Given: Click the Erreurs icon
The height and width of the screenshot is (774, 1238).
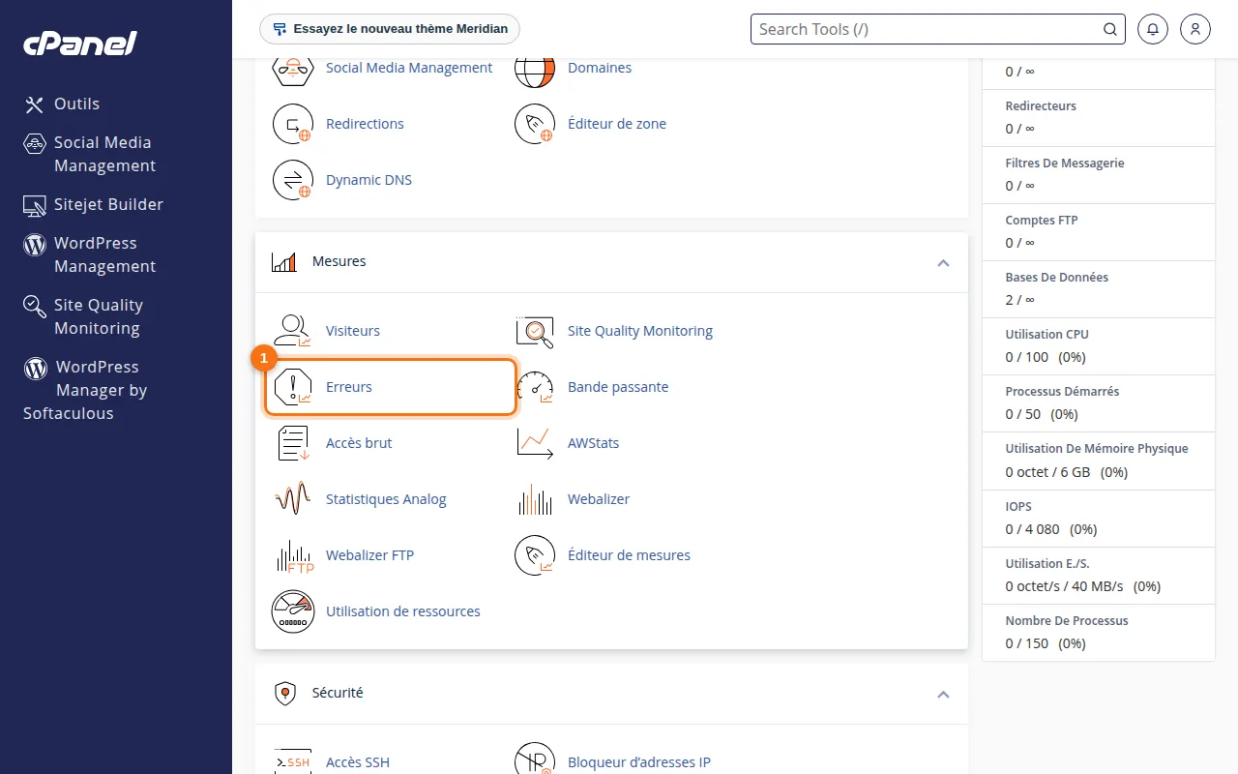Looking at the screenshot, I should [292, 387].
